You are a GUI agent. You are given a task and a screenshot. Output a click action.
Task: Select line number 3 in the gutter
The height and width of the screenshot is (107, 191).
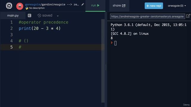pos(11,35)
